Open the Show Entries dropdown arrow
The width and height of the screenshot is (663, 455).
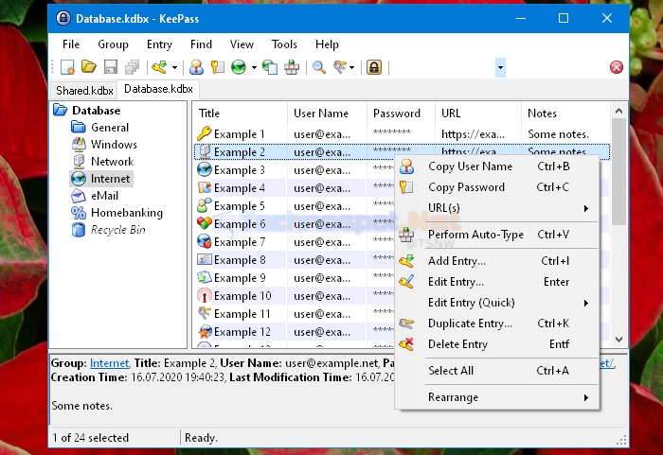[x=351, y=67]
